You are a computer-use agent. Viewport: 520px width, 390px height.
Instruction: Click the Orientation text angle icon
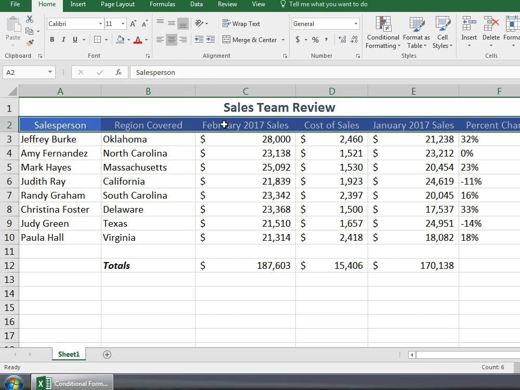(x=199, y=23)
